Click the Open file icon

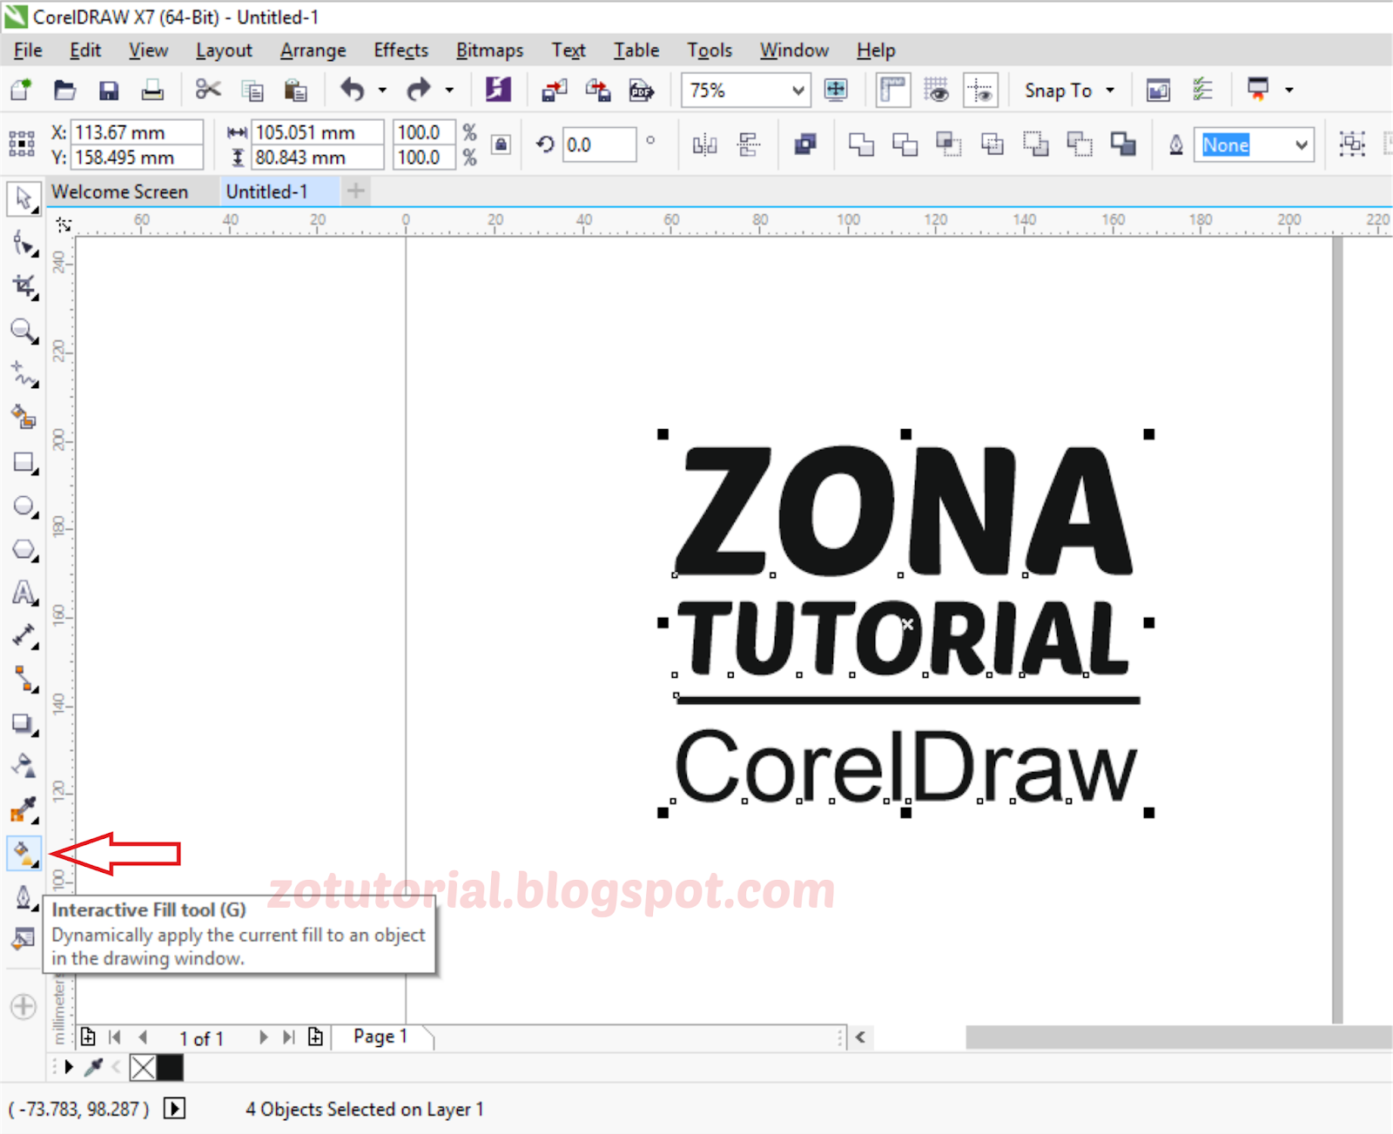pyautogui.click(x=64, y=90)
